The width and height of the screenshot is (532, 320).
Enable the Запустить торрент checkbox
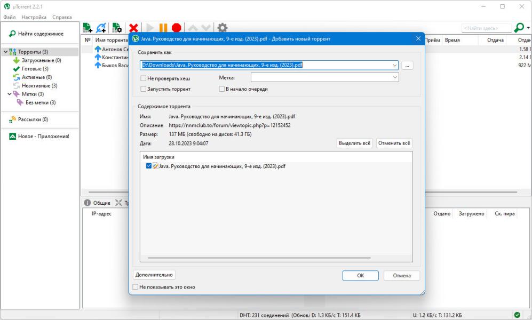click(144, 89)
